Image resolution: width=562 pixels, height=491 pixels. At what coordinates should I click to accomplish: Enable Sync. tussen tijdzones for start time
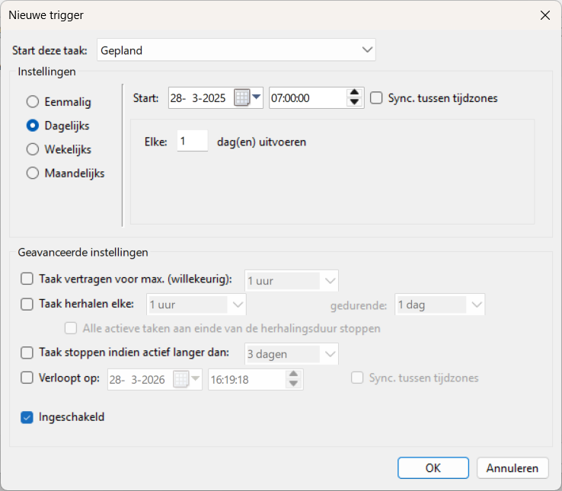[x=376, y=97]
